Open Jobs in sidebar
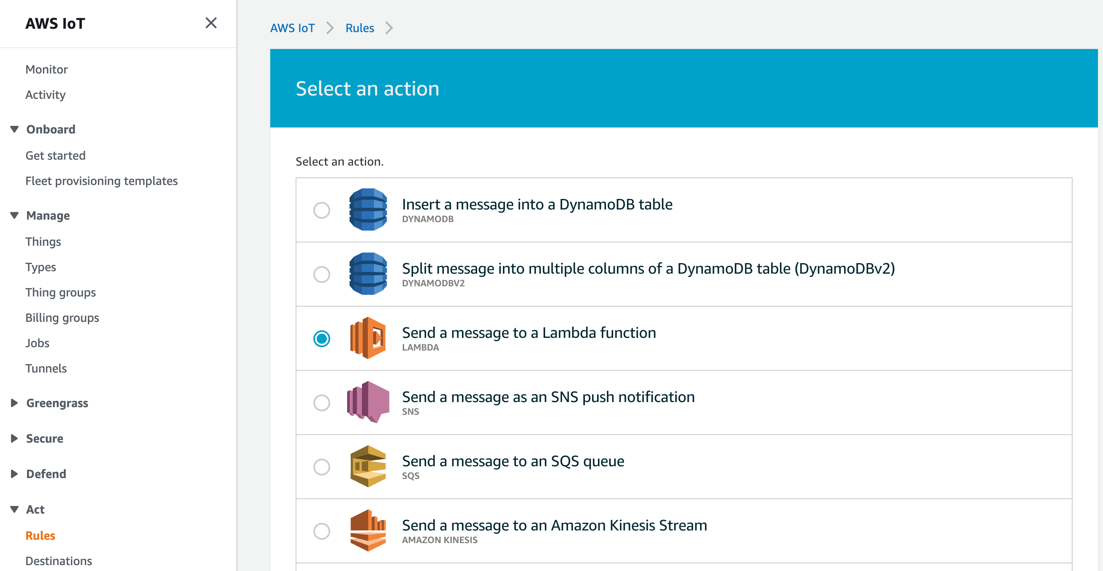This screenshot has height=571, width=1103. coord(38,343)
